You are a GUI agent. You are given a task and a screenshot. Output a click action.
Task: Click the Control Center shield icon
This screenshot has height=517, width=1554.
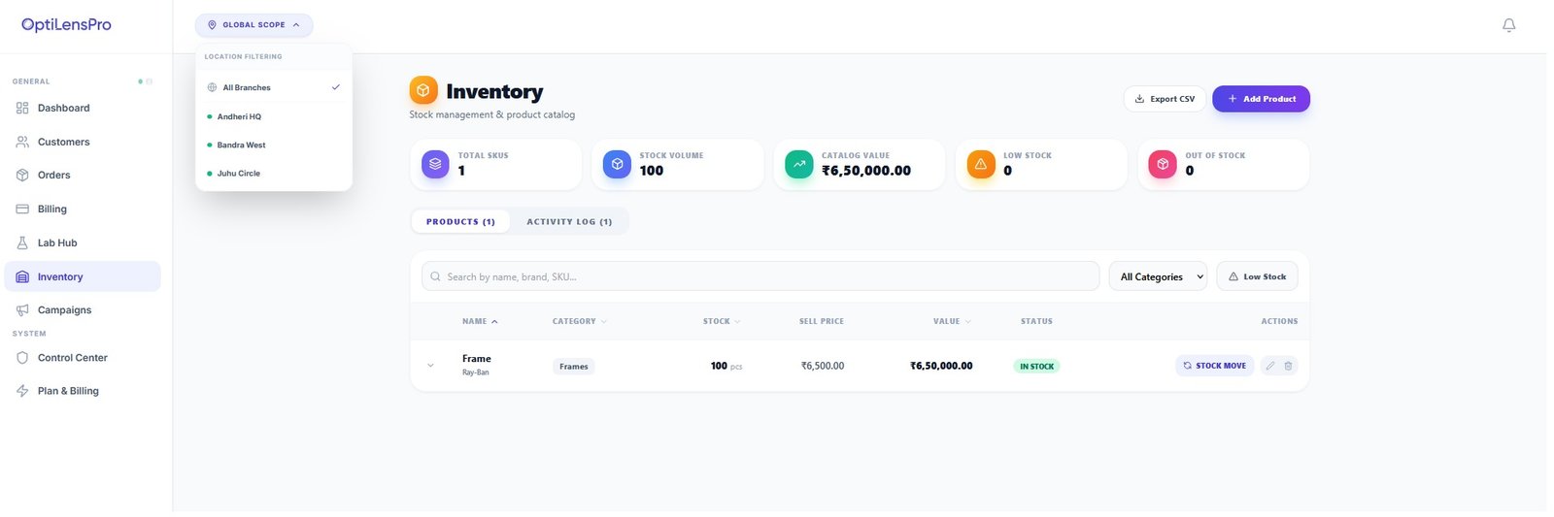point(22,357)
